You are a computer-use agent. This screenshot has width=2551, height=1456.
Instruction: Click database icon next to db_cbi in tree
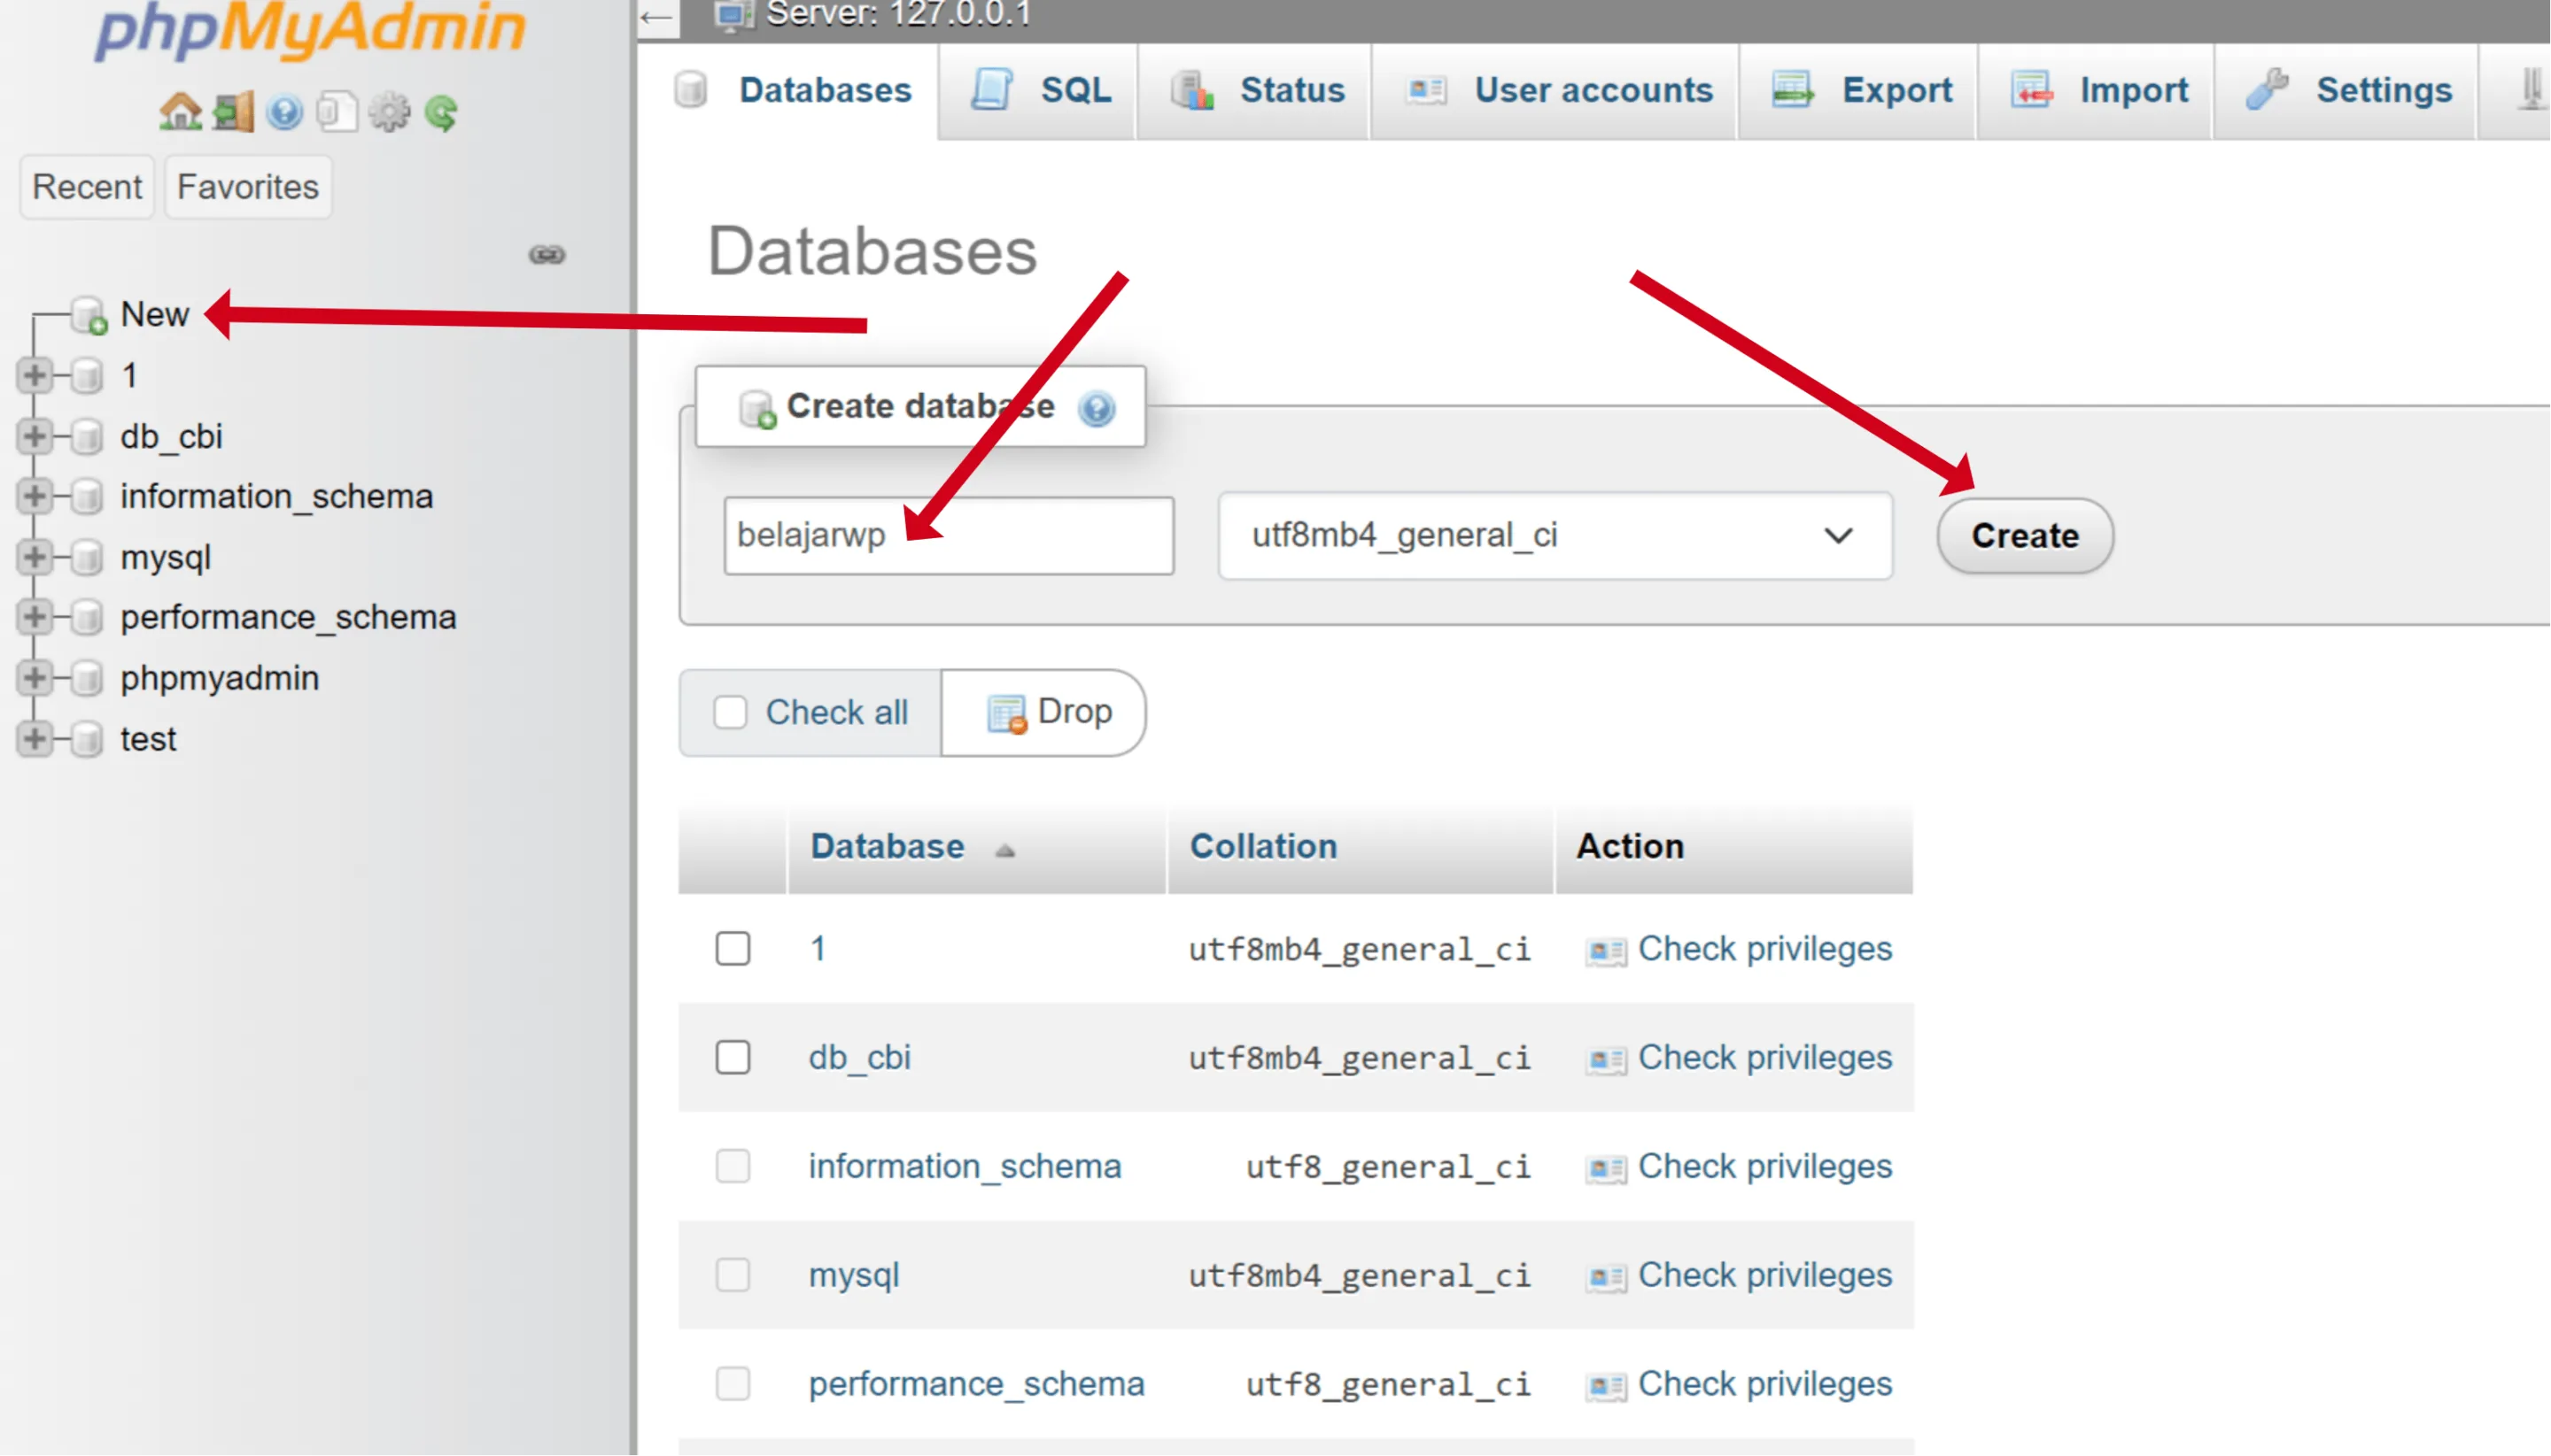pos(88,437)
